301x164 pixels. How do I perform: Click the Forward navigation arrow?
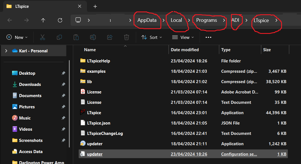(26, 20)
